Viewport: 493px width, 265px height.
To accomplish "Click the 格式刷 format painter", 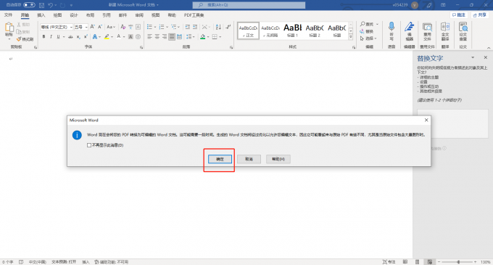I will pos(25,39).
